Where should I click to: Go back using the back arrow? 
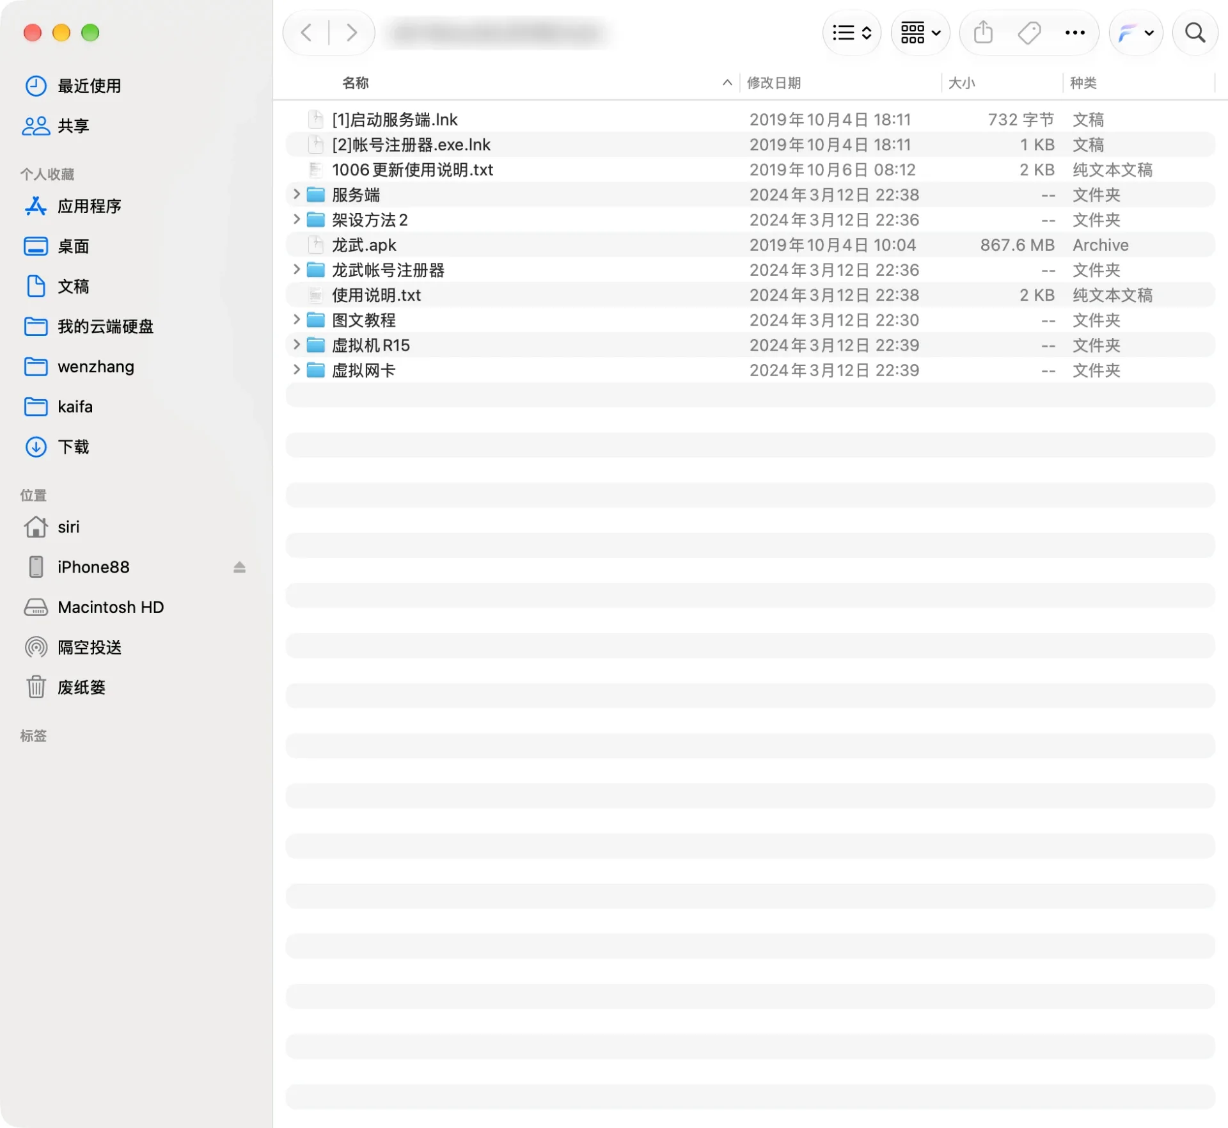pos(306,33)
